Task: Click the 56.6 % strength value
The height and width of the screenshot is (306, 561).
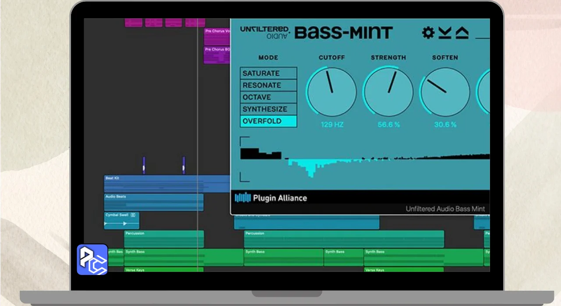Action: pos(389,125)
